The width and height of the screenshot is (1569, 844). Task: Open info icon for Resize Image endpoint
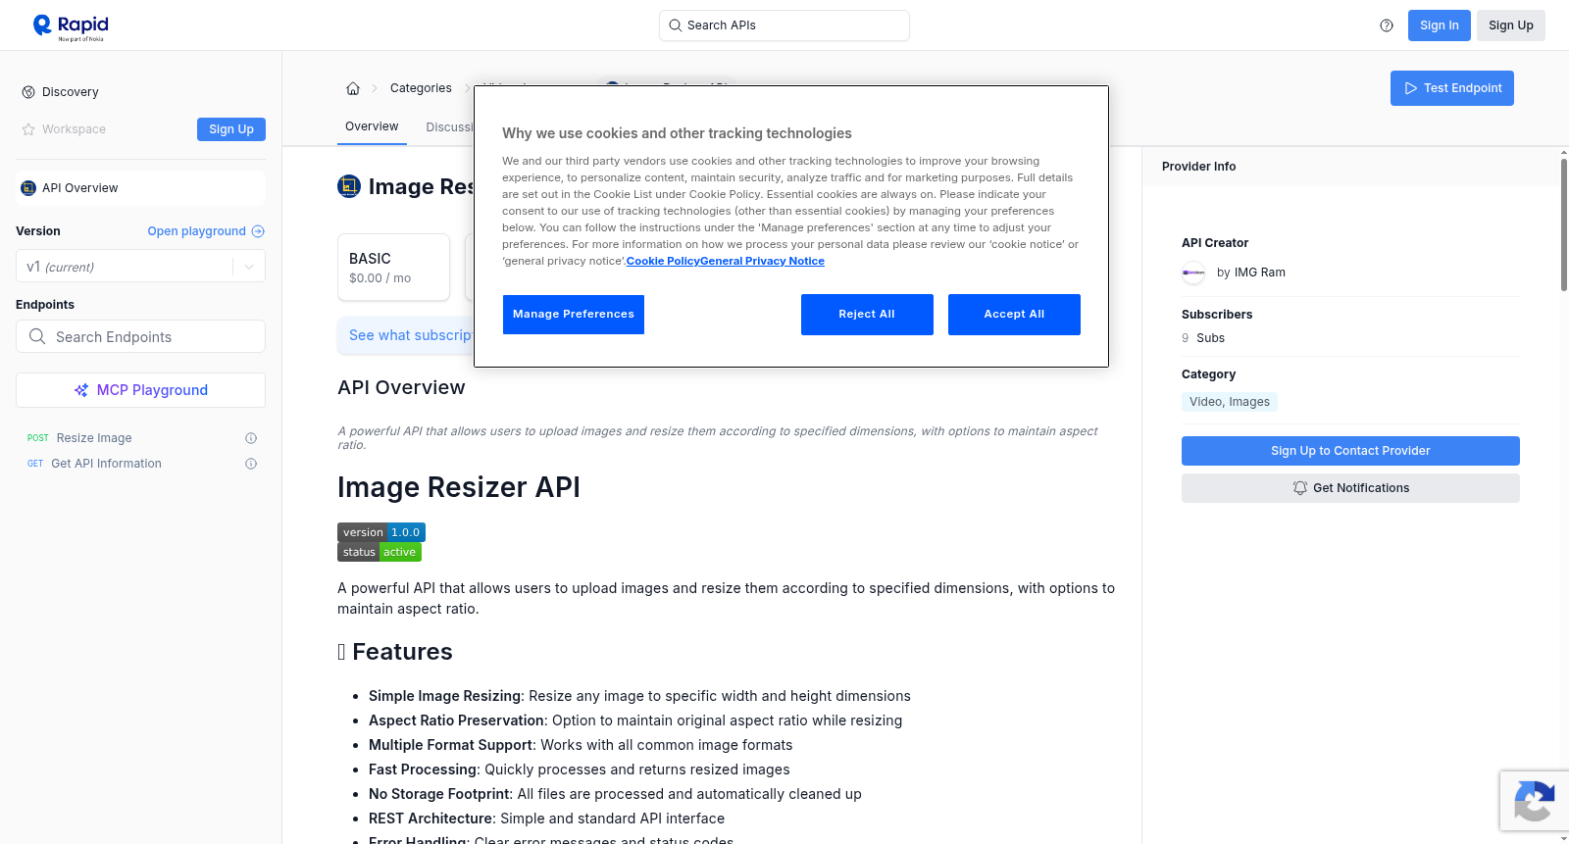(x=251, y=438)
